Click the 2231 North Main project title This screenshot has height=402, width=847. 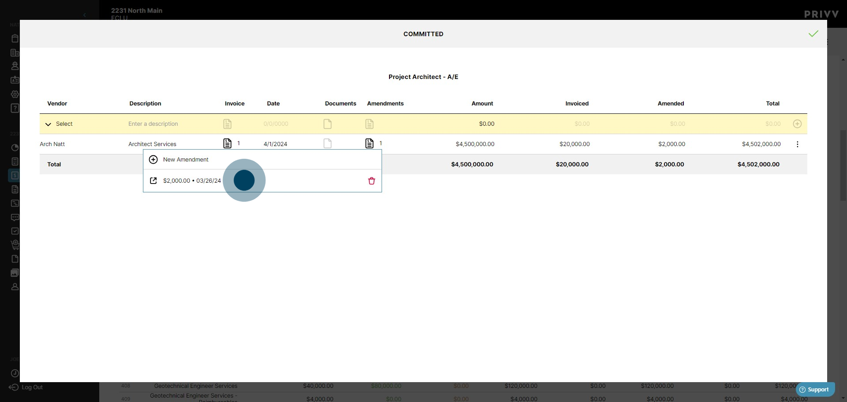coord(137,11)
